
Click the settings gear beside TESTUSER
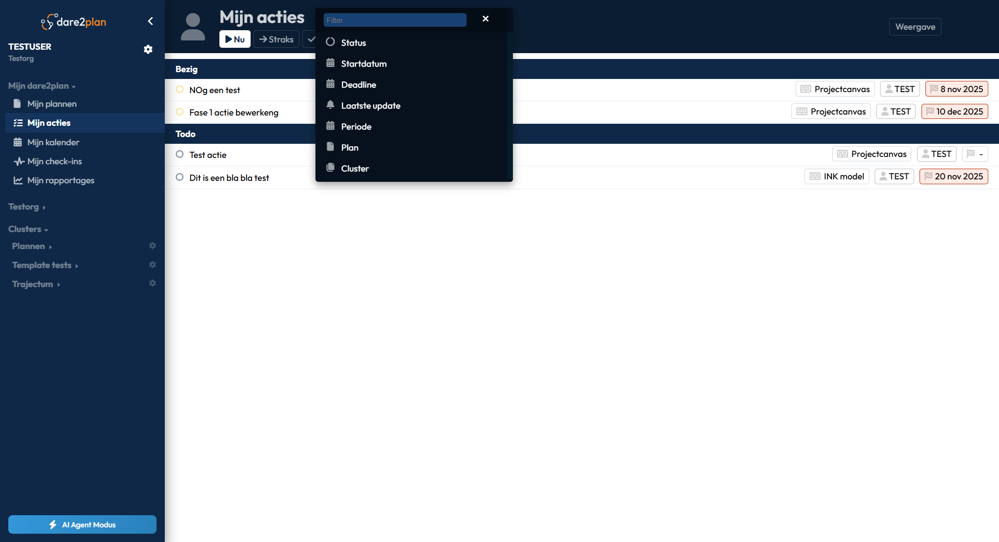tap(148, 49)
